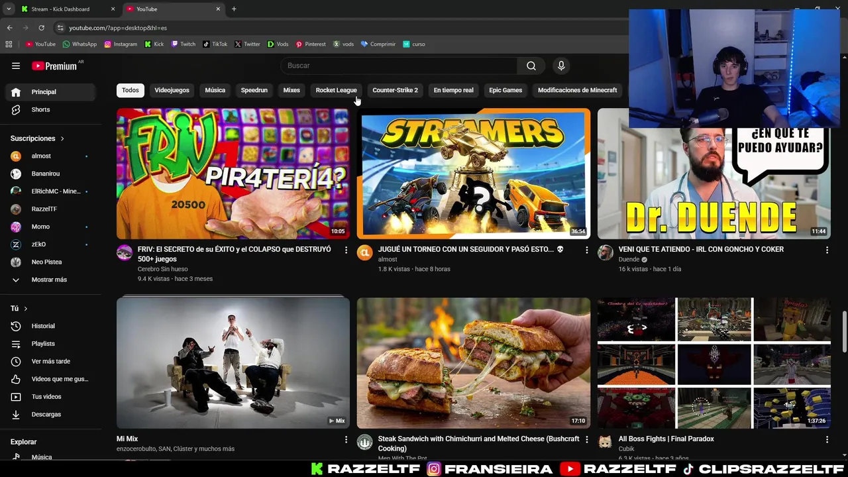Open the TikTok bookmark
This screenshot has height=477, width=848.
point(215,44)
